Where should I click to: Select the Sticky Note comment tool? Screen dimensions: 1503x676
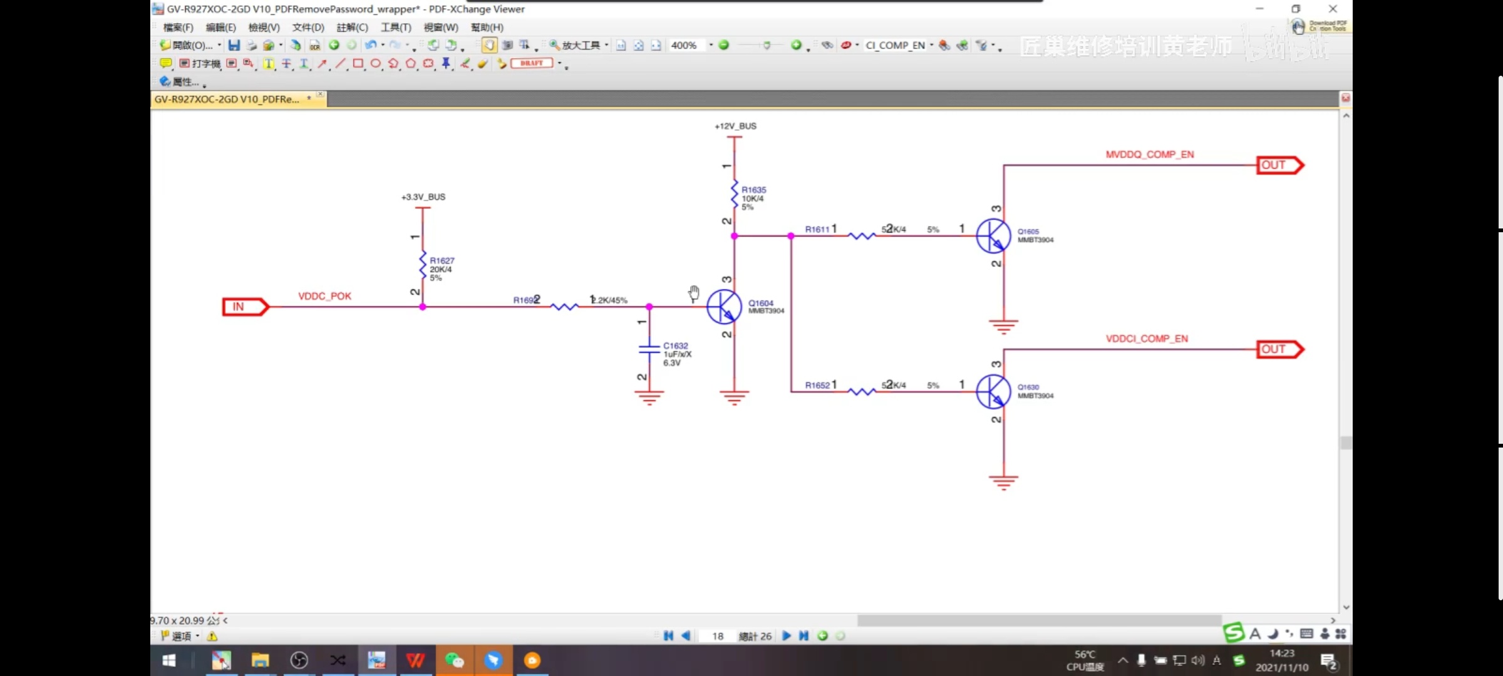[x=165, y=63]
